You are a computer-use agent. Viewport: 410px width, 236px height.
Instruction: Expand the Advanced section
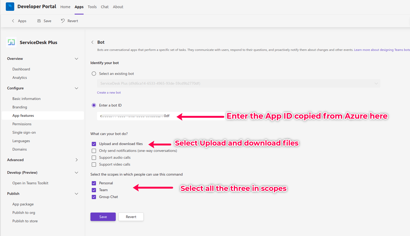pos(76,160)
